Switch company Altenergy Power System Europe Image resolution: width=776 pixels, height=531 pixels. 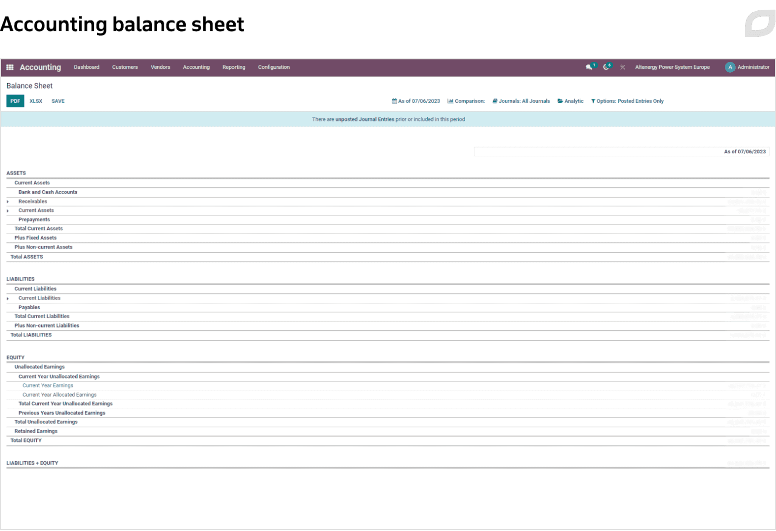pos(672,67)
